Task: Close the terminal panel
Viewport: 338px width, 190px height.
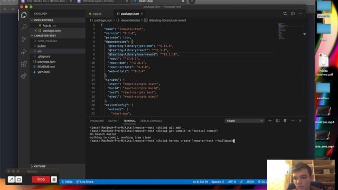Action: click(300, 121)
